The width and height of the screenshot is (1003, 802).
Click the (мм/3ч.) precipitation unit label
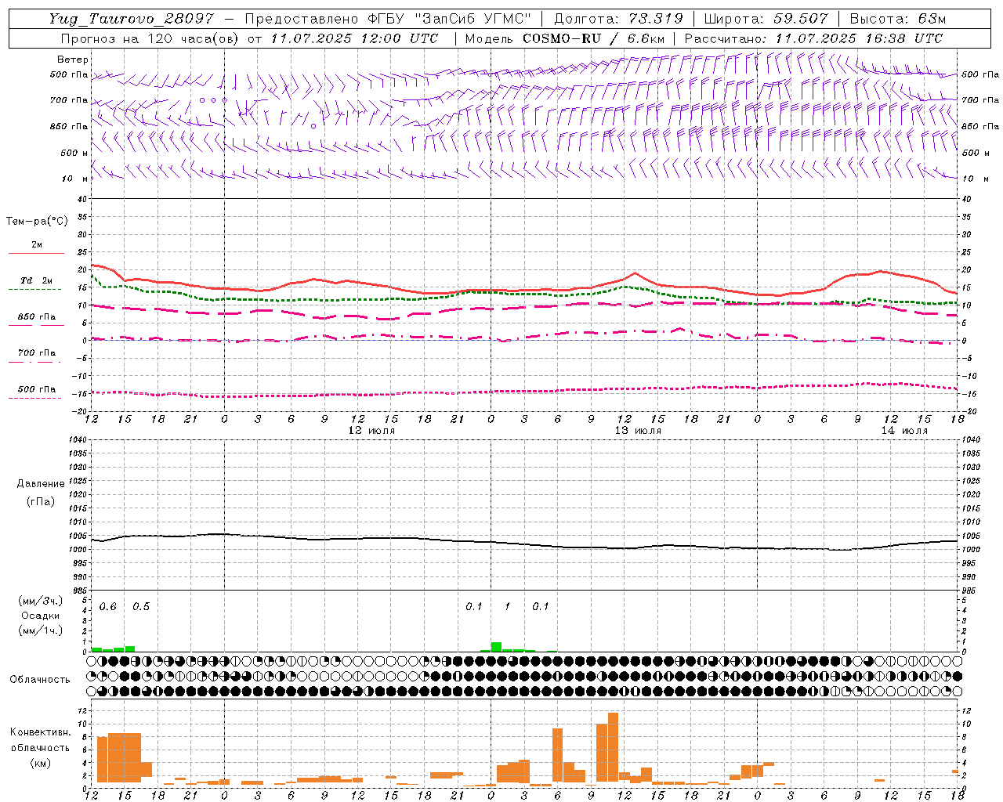(41, 601)
